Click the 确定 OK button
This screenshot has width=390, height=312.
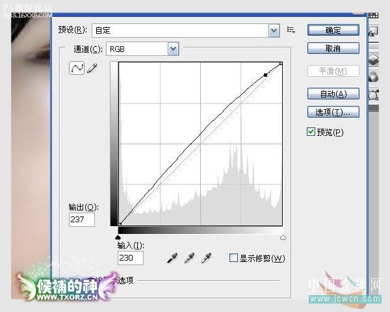click(333, 30)
